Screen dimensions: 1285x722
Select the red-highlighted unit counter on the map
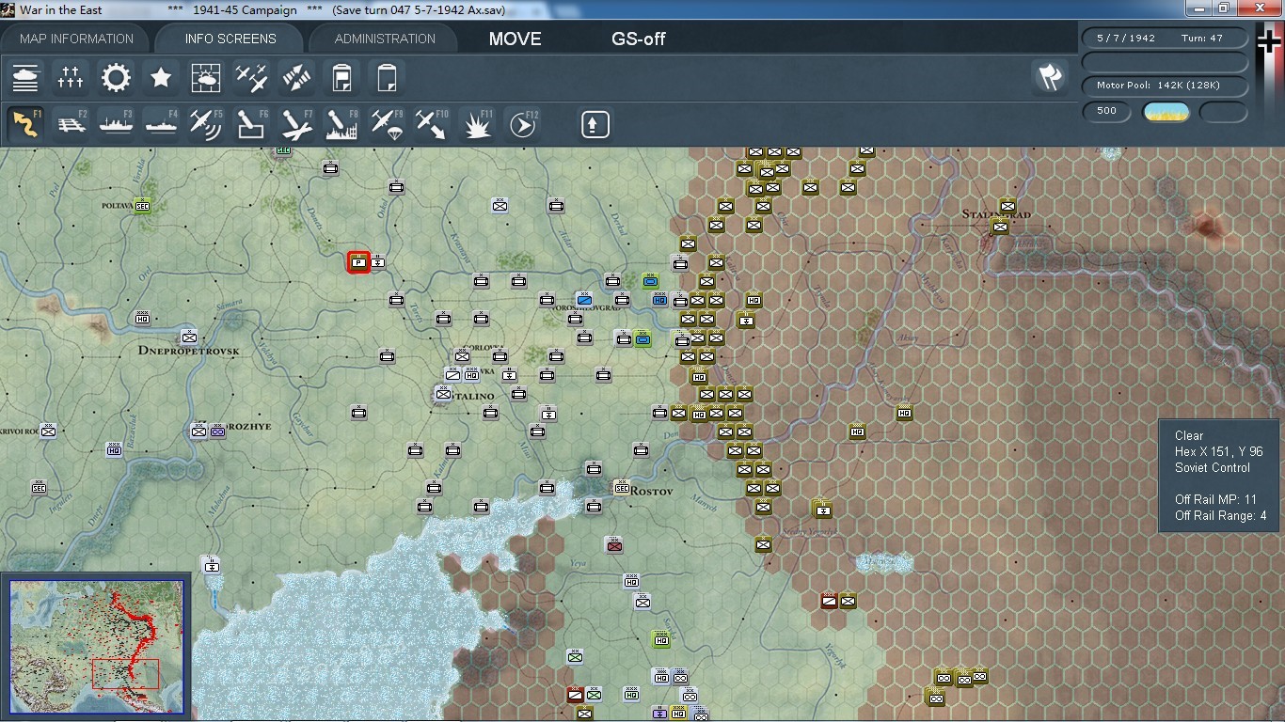[x=358, y=262]
